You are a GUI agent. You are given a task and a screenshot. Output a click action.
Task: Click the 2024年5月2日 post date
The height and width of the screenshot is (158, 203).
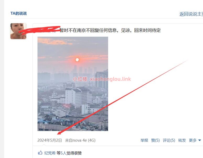(x=50, y=140)
